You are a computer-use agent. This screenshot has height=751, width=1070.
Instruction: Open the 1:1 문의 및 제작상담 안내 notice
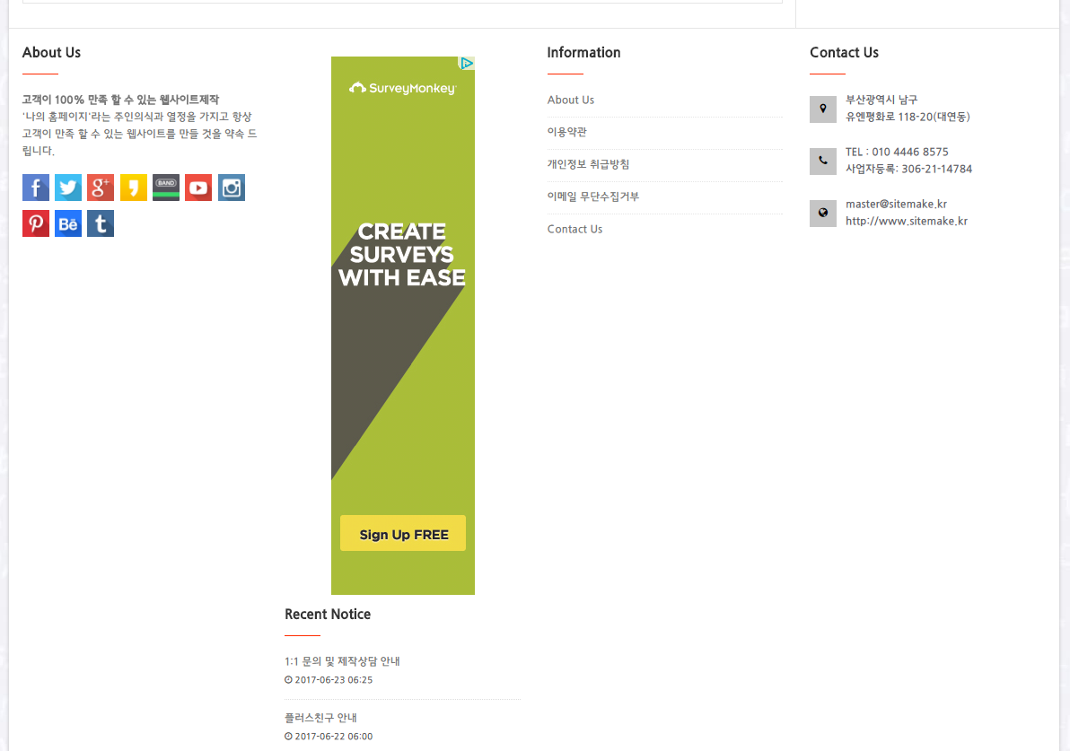[x=342, y=661]
